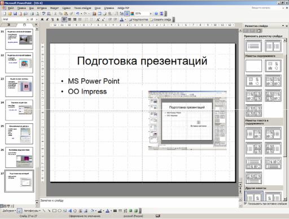This screenshot has width=289, height=219.
Task: Click the MS Power Point bullet text
Action: 94,81
